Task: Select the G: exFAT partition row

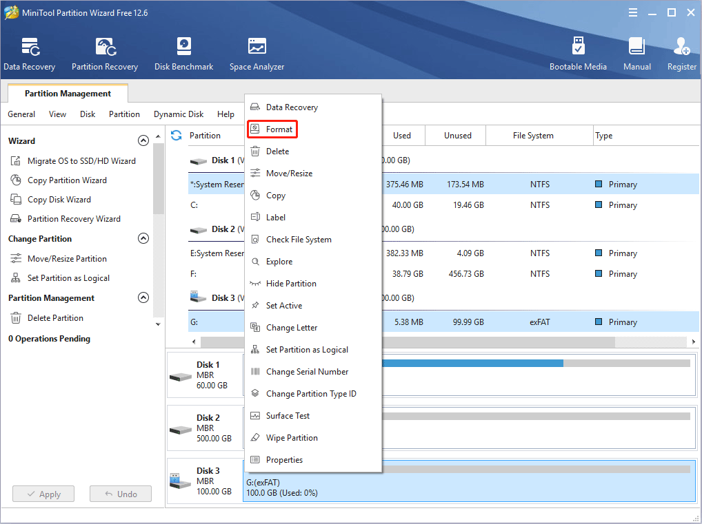Action: 443,322
